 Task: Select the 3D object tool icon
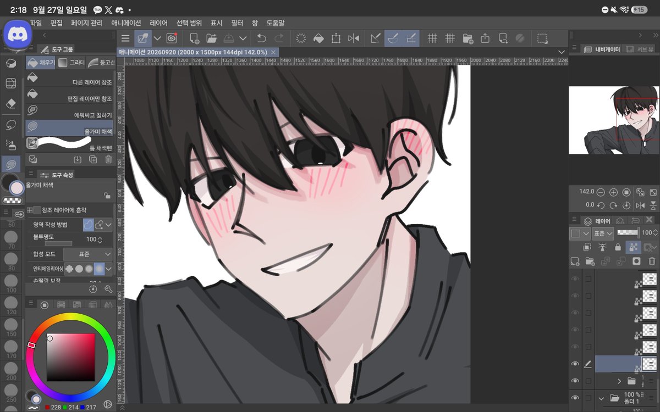(x=10, y=63)
